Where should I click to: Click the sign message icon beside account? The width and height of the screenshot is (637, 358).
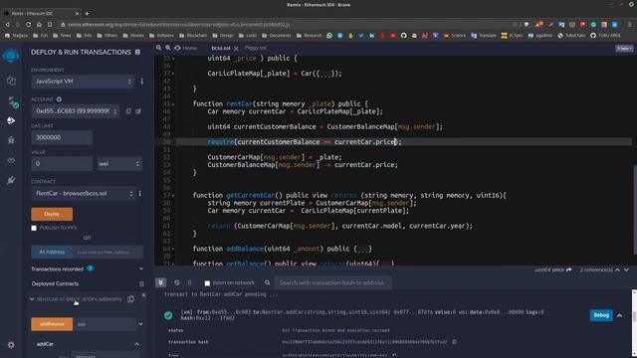pyautogui.click(x=138, y=110)
